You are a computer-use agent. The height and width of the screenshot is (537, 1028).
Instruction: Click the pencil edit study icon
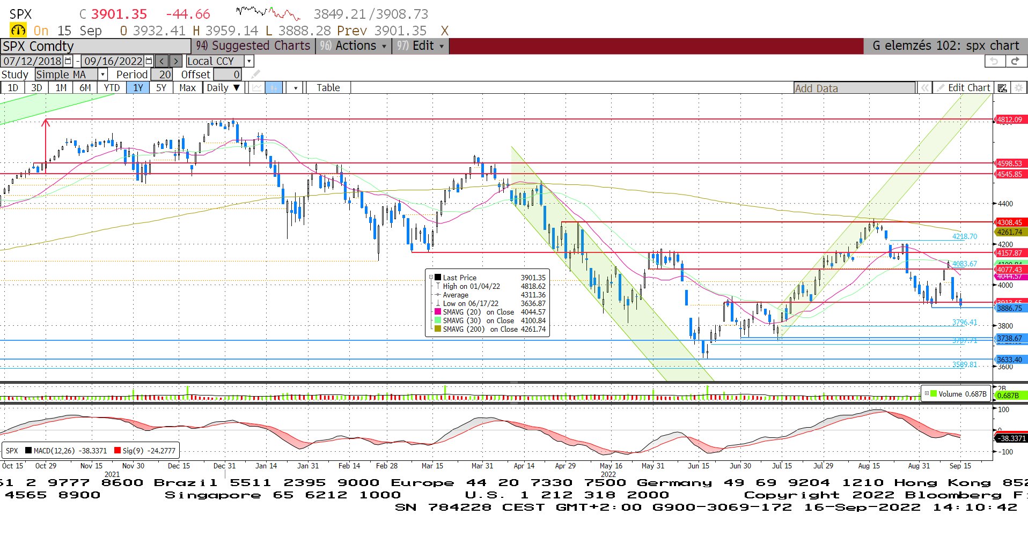click(256, 74)
